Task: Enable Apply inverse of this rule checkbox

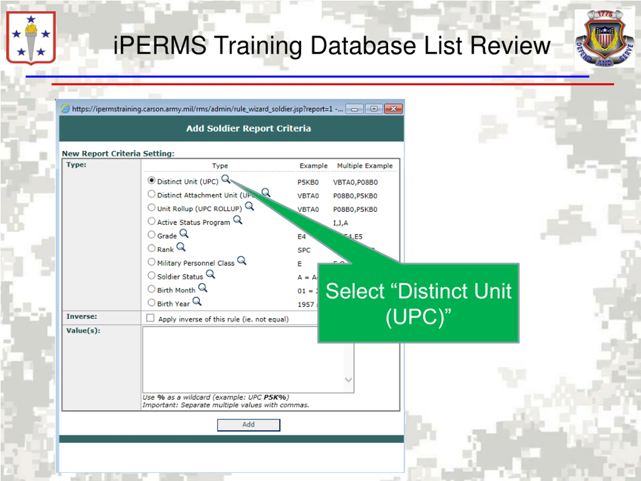Action: coord(150,318)
